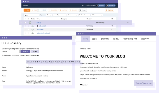Click the published status icon for adds content
159x93 pixels.
click(33, 26)
